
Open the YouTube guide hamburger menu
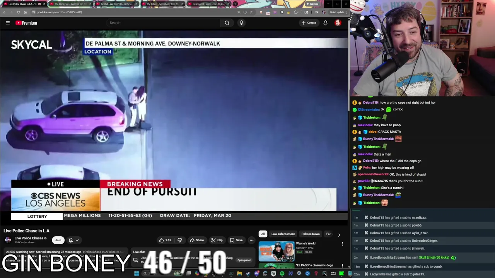pos(7,23)
